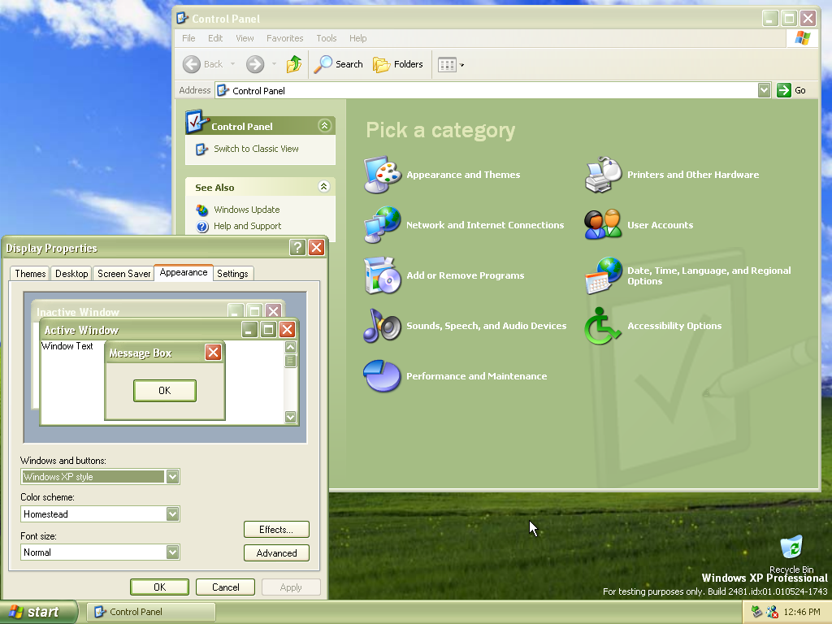
Task: Click the preview window scrollbar down arrow
Action: [290, 417]
